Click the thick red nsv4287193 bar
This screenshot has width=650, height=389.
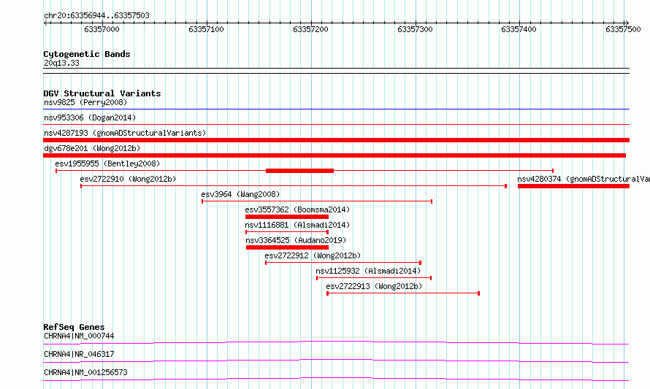point(336,140)
